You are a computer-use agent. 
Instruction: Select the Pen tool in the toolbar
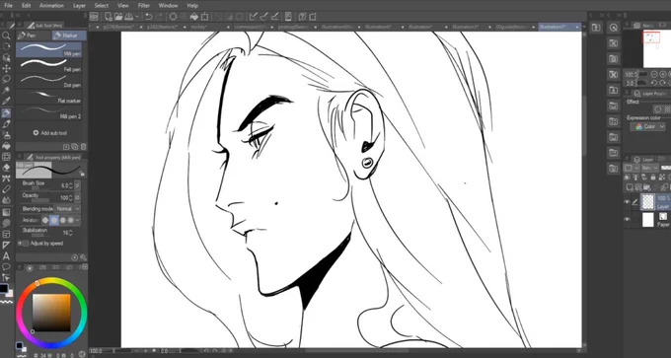[6, 112]
